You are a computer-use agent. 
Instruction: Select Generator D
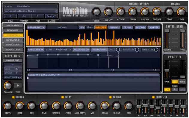click(x=13, y=50)
